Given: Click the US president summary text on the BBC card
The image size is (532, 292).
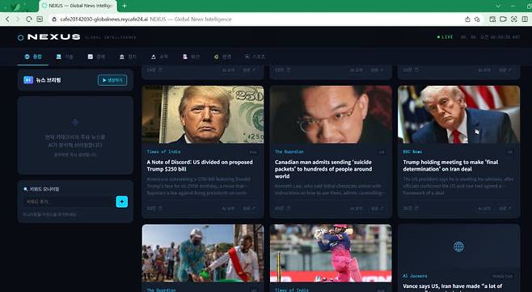Looking at the screenshot, I should point(458,186).
